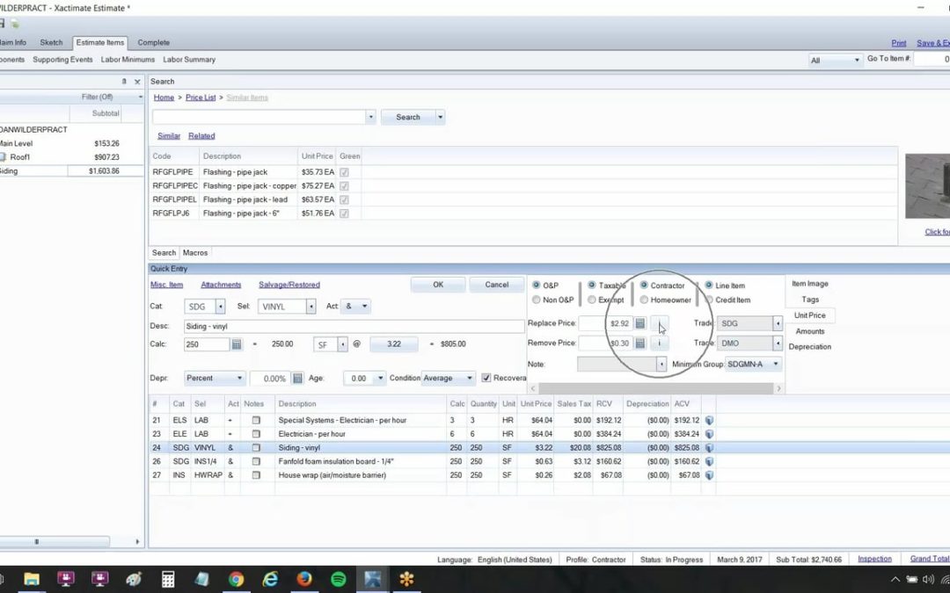Screen dimensions: 950x593
Task: Open the Salvage/Restored link
Action: [289, 285]
